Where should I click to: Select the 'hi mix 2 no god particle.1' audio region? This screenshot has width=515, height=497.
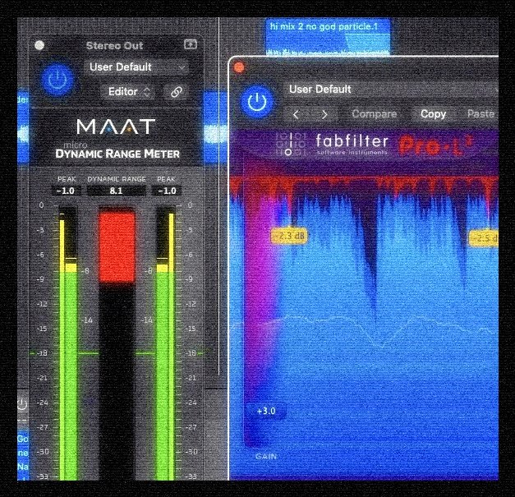pyautogui.click(x=328, y=36)
